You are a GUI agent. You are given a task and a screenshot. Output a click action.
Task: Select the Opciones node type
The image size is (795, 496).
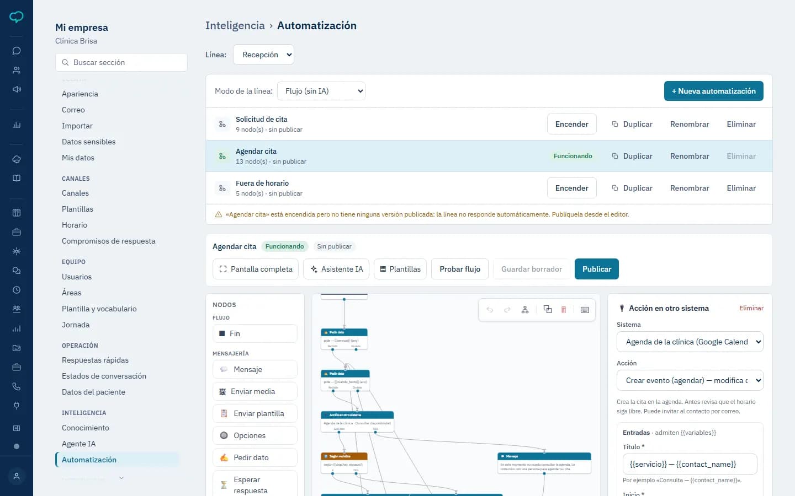pos(255,435)
